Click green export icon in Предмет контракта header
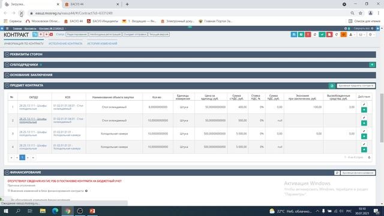This screenshot has height=216, width=384. (x=332, y=86)
